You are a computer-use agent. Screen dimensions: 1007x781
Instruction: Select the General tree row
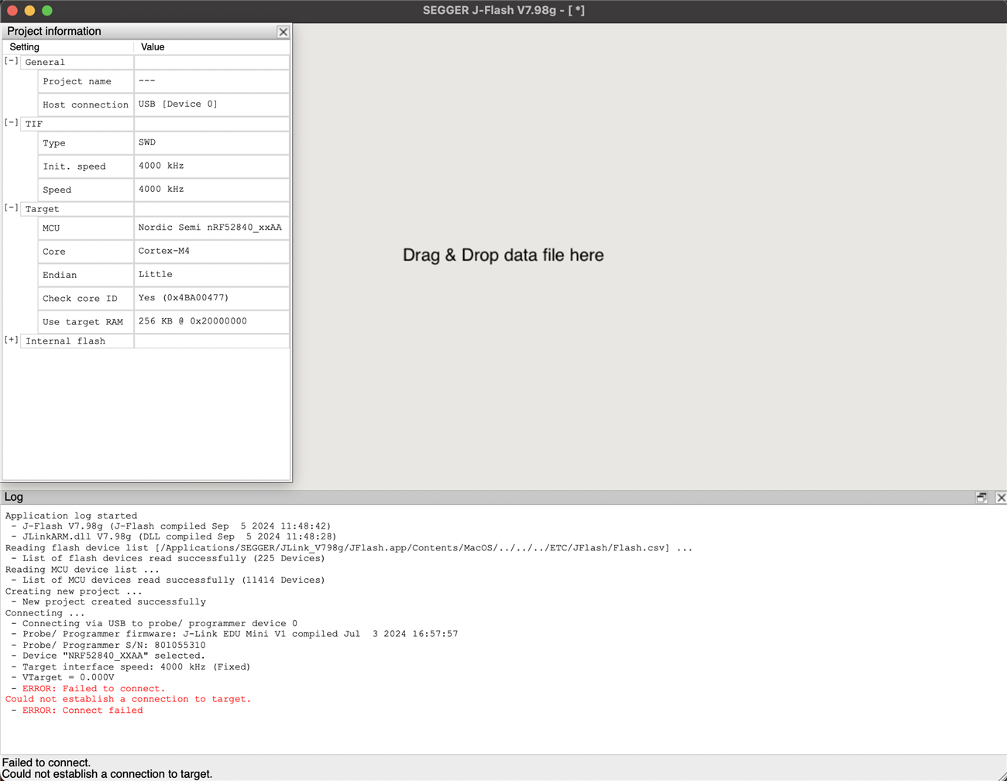point(155,62)
